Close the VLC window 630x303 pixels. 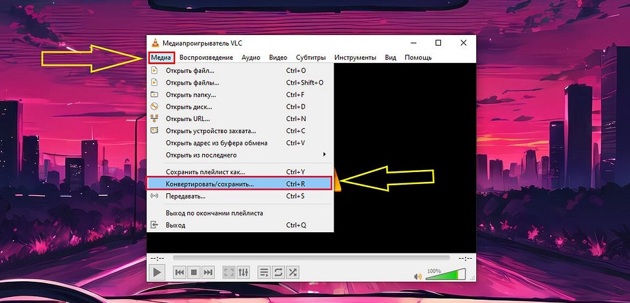click(x=464, y=43)
